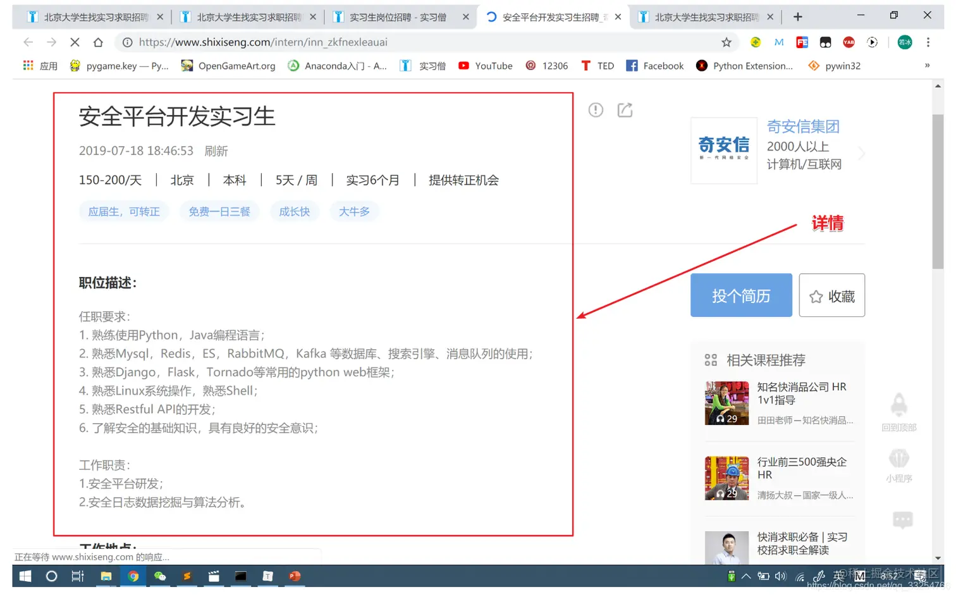Toggle the bookmark star in the address bar
The height and width of the screenshot is (597, 956).
pos(726,42)
